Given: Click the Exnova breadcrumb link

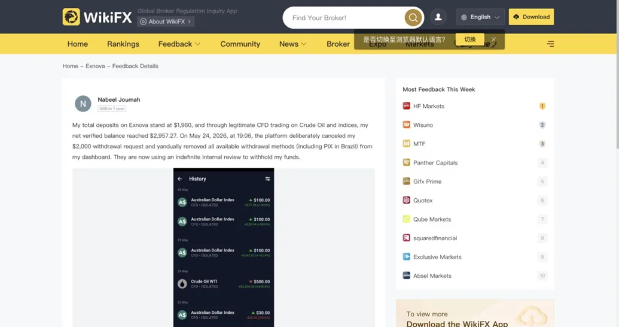Looking at the screenshot, I should 95,66.
